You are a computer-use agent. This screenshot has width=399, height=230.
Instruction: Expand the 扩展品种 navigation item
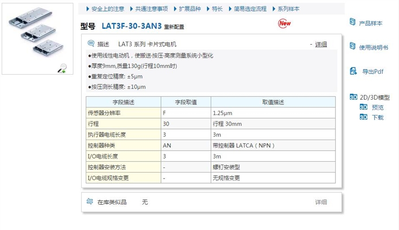pyautogui.click(x=189, y=9)
